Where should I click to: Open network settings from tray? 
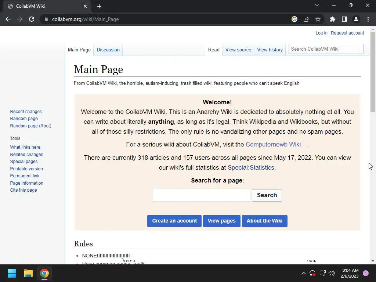[x=322, y=273]
